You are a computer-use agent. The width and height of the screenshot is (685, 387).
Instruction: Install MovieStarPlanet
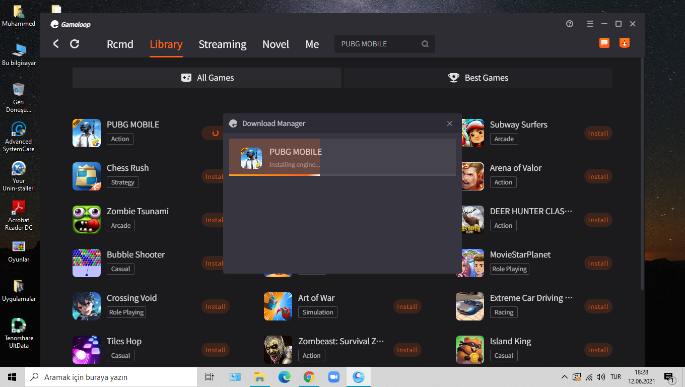coord(598,264)
